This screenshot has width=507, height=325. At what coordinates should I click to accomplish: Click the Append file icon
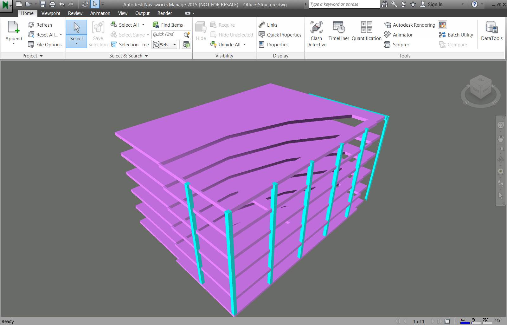(14, 27)
